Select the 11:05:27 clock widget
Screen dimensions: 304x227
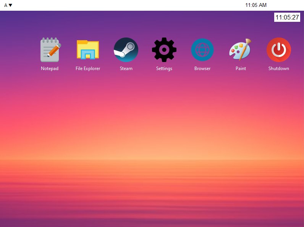click(287, 17)
